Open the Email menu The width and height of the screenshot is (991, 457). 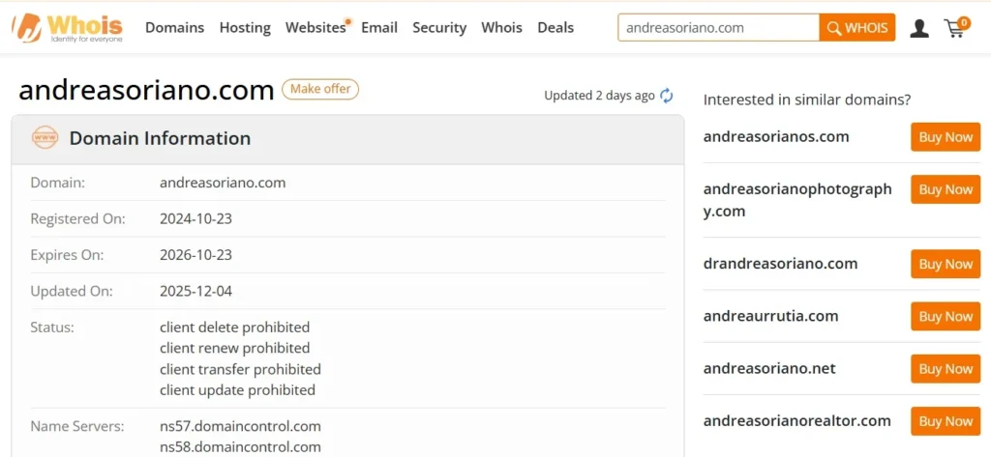point(379,28)
